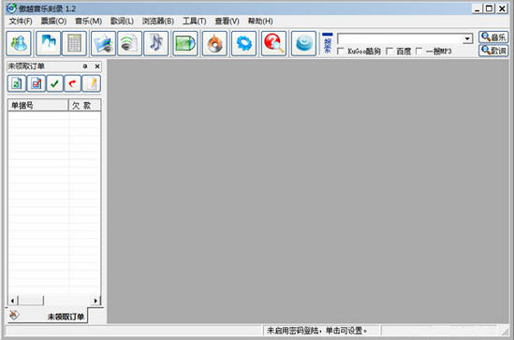This screenshot has height=340, width=514.
Task: Click the green refresh document icon in order panel
Action: (x=17, y=83)
